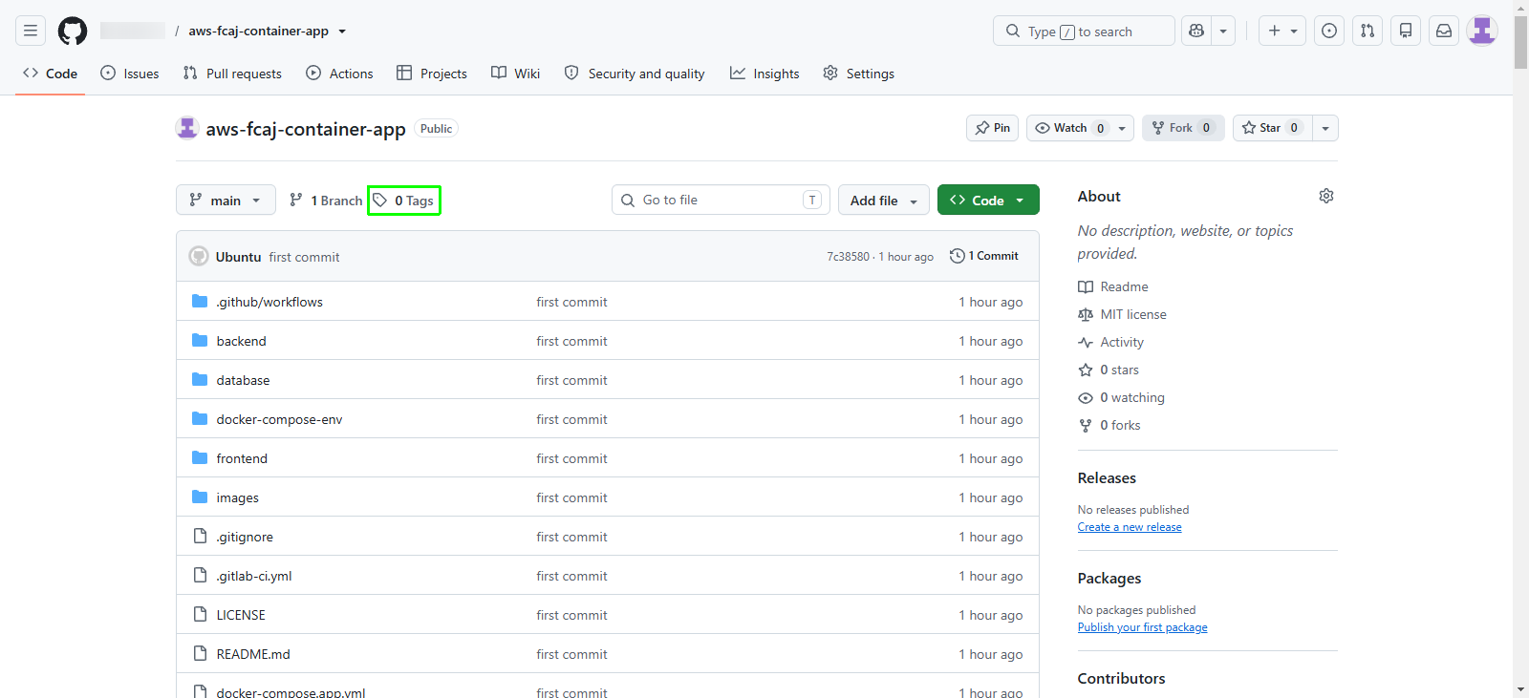This screenshot has width=1529, height=698.
Task: Open Create new plus dropdown
Action: click(1282, 31)
